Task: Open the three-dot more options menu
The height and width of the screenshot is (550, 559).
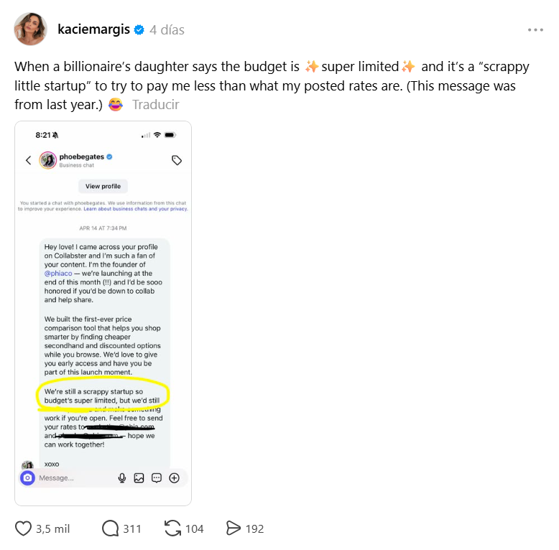Action: tap(535, 30)
